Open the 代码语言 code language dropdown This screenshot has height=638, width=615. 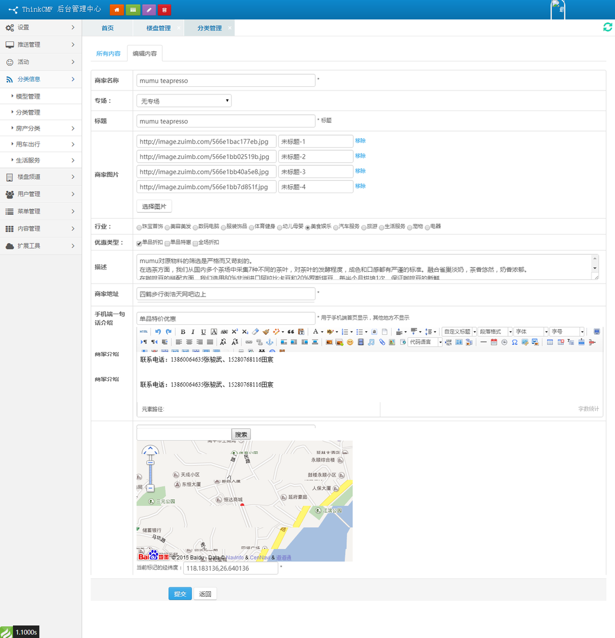(425, 342)
